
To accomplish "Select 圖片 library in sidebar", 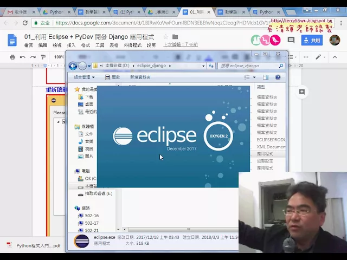I will click(x=86, y=157).
